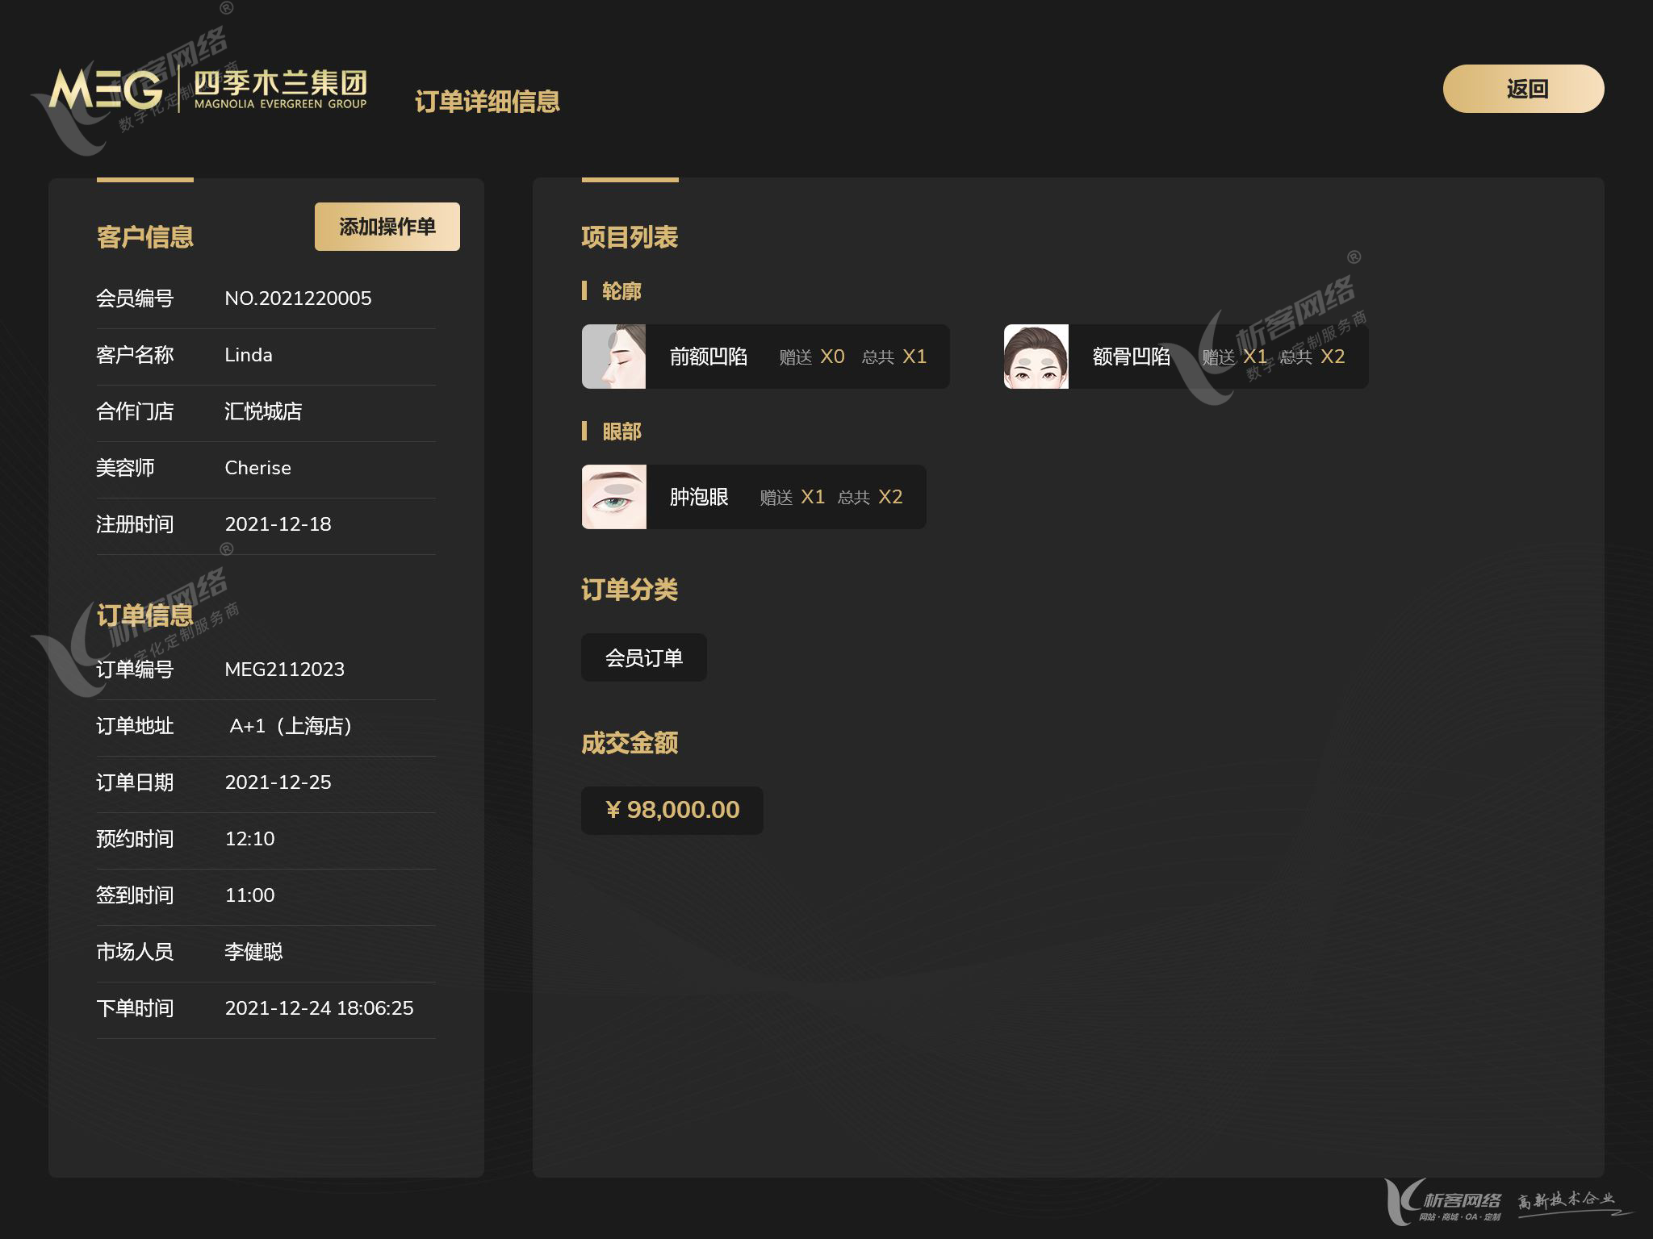The image size is (1653, 1239).
Task: Click the 返回 back button
Action: tap(1522, 89)
